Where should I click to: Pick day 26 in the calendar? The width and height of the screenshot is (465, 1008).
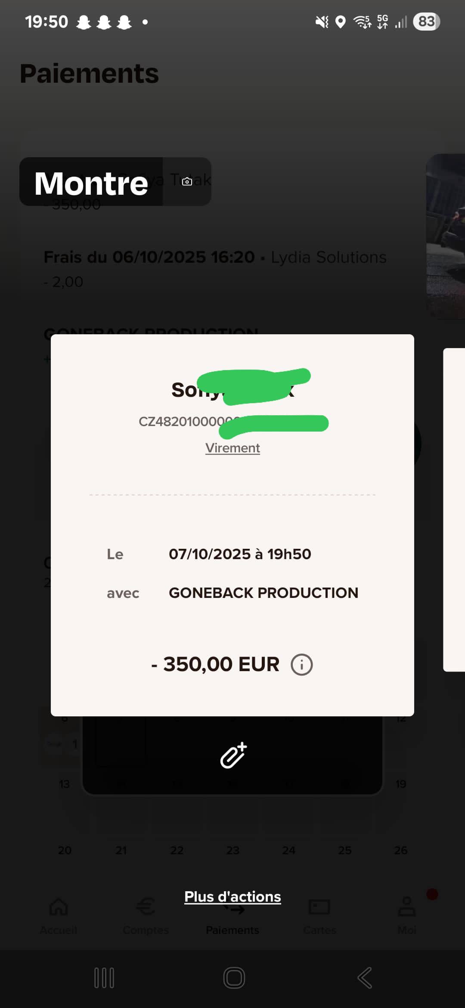[x=400, y=850]
